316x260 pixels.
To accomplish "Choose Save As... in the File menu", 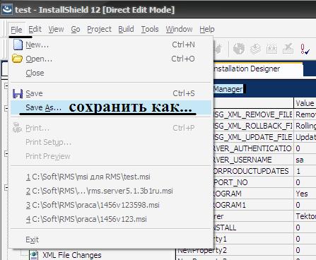I will point(111,107).
